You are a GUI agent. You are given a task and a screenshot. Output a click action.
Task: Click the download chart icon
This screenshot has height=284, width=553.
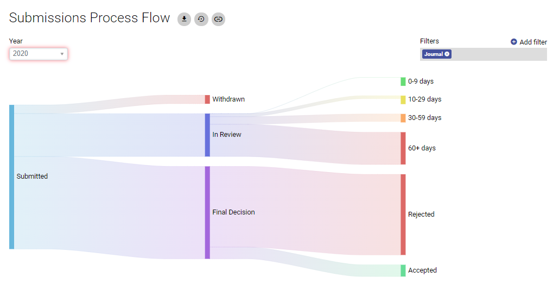click(184, 19)
